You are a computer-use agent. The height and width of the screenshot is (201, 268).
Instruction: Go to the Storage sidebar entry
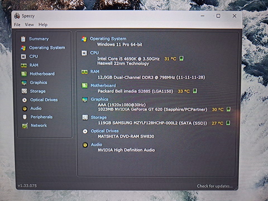tap(38, 91)
